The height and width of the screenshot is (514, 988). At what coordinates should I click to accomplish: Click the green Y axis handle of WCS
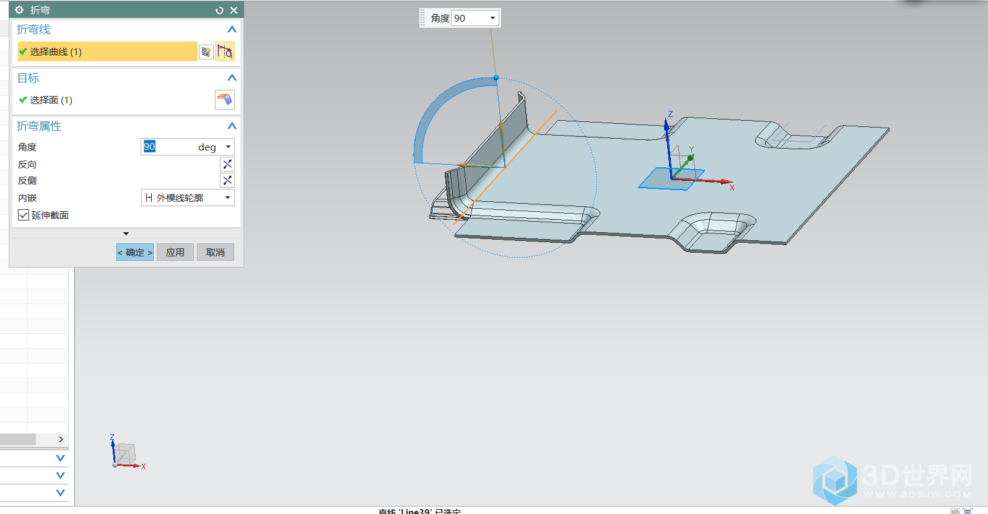[x=691, y=158]
